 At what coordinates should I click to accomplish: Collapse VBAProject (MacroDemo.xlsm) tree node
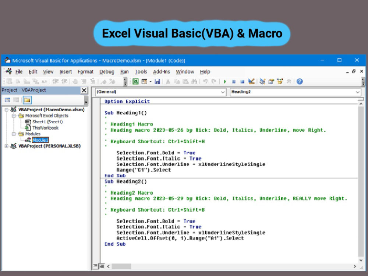click(x=7, y=110)
